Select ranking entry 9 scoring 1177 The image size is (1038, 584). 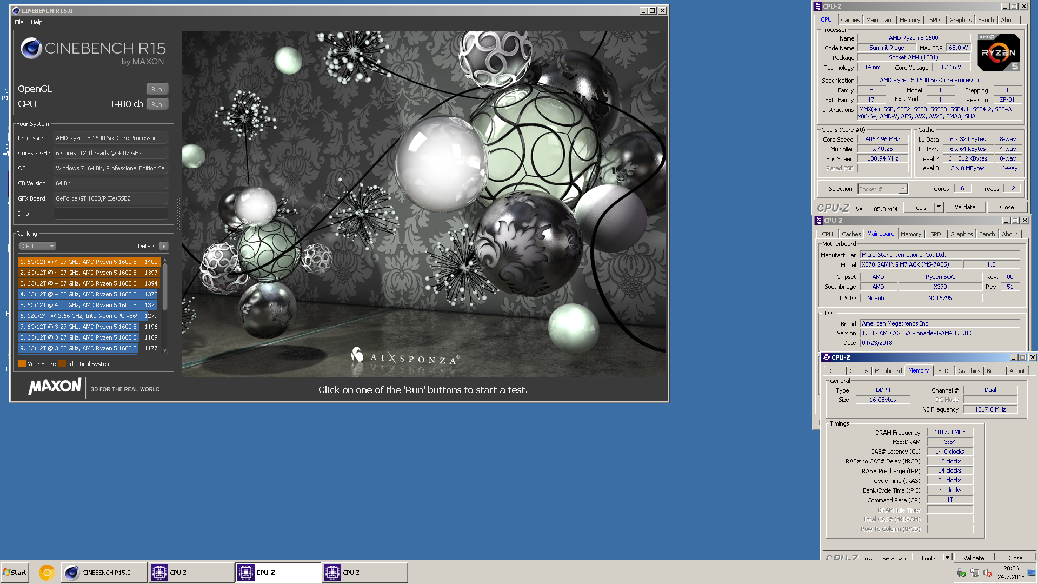click(x=89, y=348)
